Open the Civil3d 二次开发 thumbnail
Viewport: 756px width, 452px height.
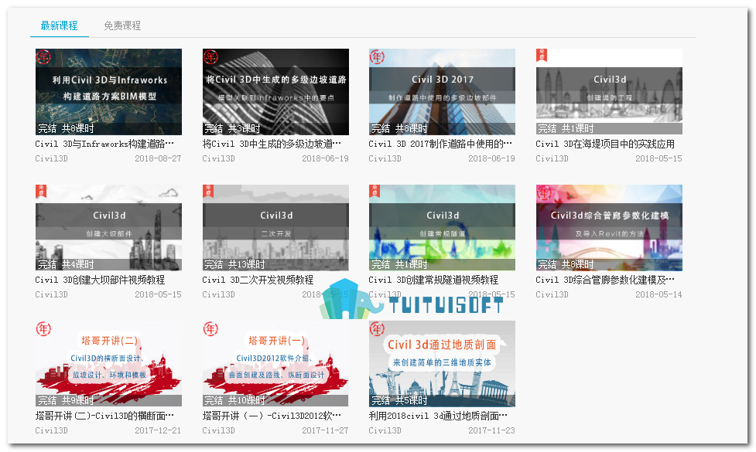pyautogui.click(x=275, y=228)
